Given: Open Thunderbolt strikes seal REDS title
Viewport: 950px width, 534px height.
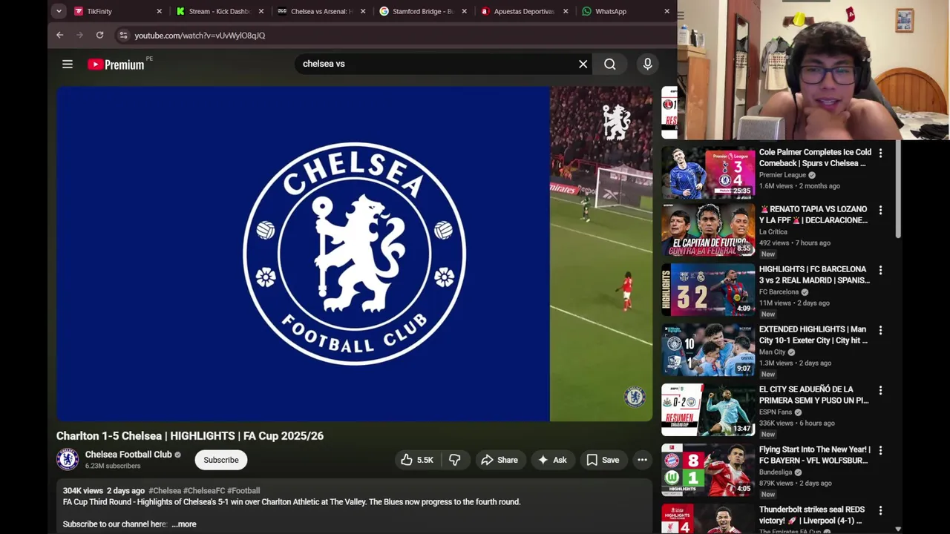Looking at the screenshot, I should (x=812, y=515).
